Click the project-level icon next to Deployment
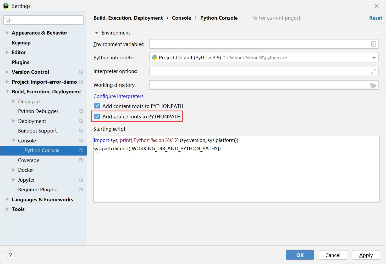Viewport: 386px width, 264px height. tap(81, 121)
